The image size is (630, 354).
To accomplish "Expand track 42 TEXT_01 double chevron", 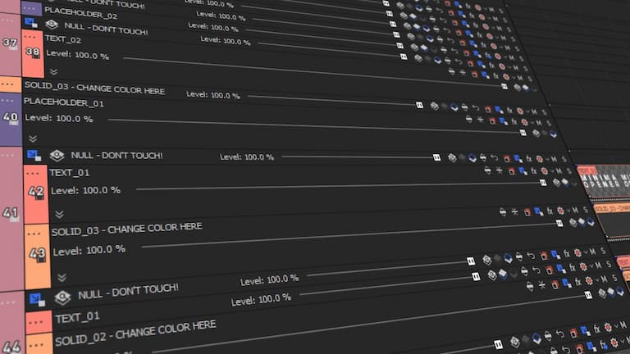I will pos(59,214).
